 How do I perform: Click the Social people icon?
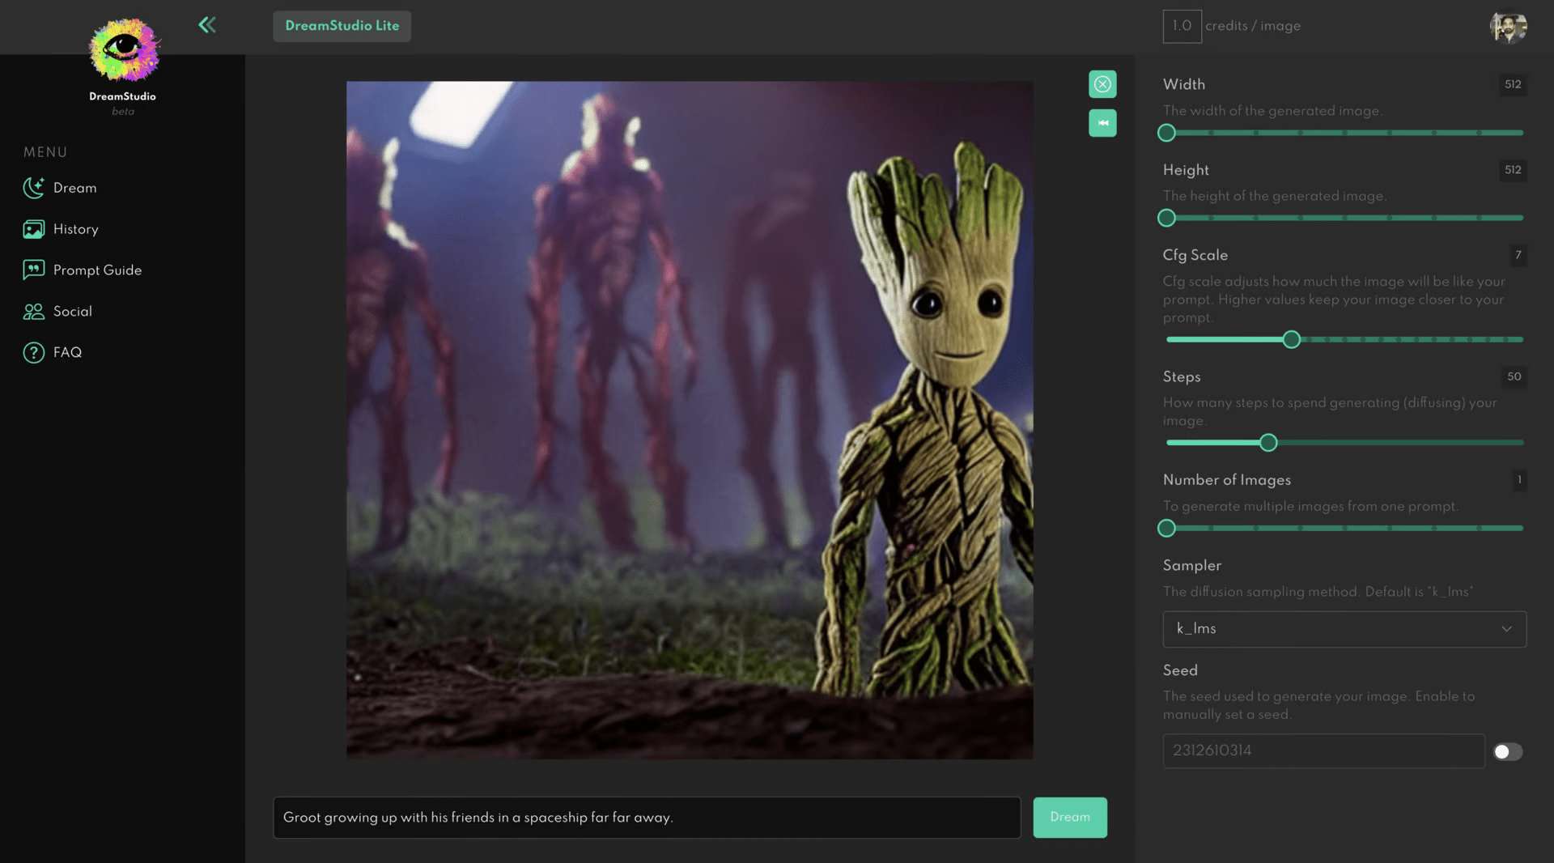point(33,312)
